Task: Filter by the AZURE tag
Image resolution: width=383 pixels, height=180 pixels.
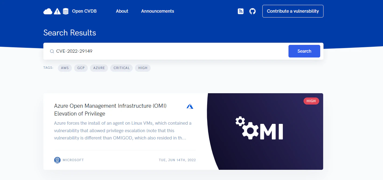Action: 99,68
